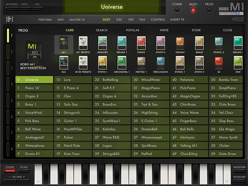Click SEARCH in the browser header
The height and width of the screenshot is (186, 248).
click(102, 30)
